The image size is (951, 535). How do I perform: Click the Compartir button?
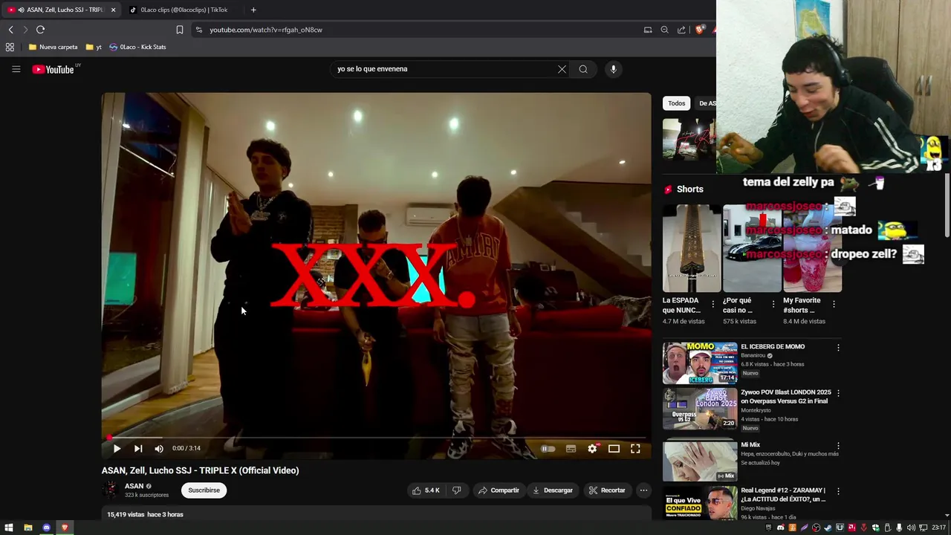499,490
